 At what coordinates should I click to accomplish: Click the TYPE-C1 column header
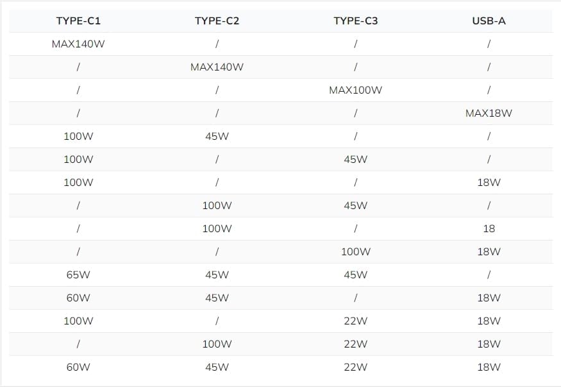click(x=78, y=21)
